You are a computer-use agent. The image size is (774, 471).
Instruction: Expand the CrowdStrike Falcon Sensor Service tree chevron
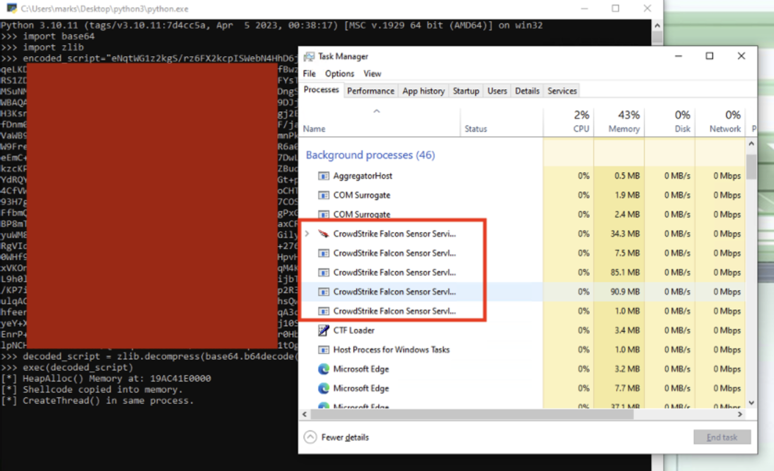click(x=306, y=233)
